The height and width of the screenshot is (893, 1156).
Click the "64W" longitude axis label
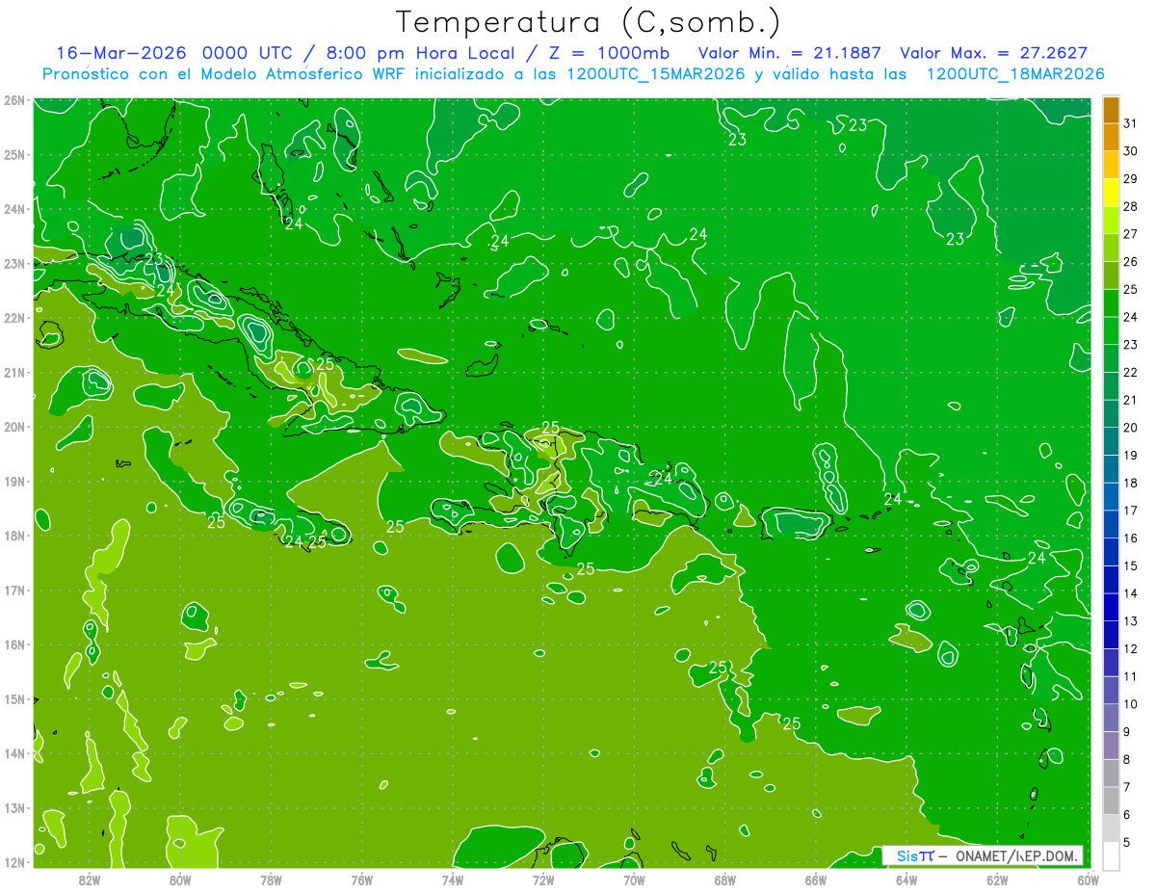click(906, 879)
